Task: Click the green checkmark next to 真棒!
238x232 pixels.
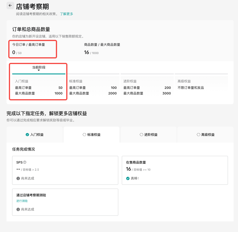Action: coord(127,178)
